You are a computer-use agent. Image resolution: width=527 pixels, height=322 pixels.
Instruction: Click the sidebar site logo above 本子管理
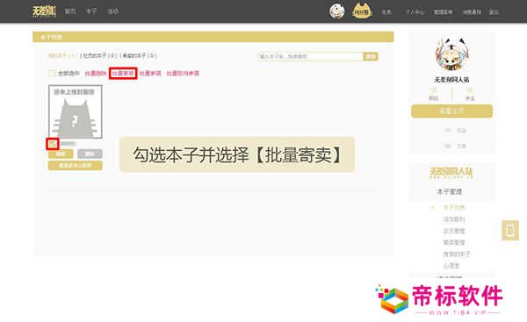pyautogui.click(x=451, y=173)
